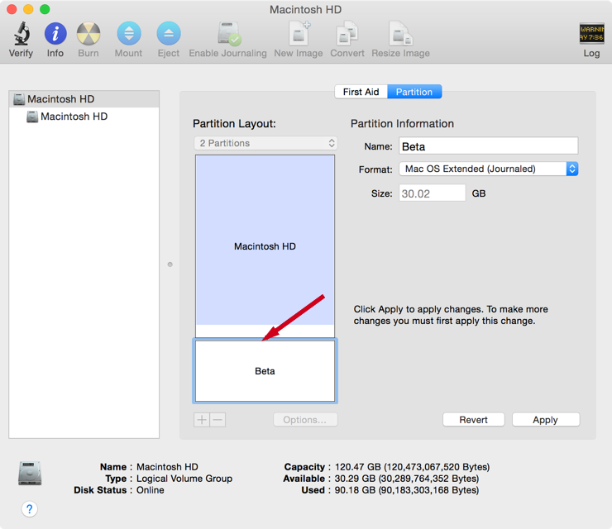Click the Size field showing 30.02
Screen dimensions: 612x529
point(432,193)
